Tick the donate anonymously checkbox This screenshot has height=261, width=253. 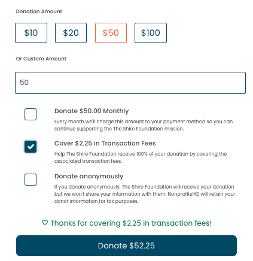(31, 180)
